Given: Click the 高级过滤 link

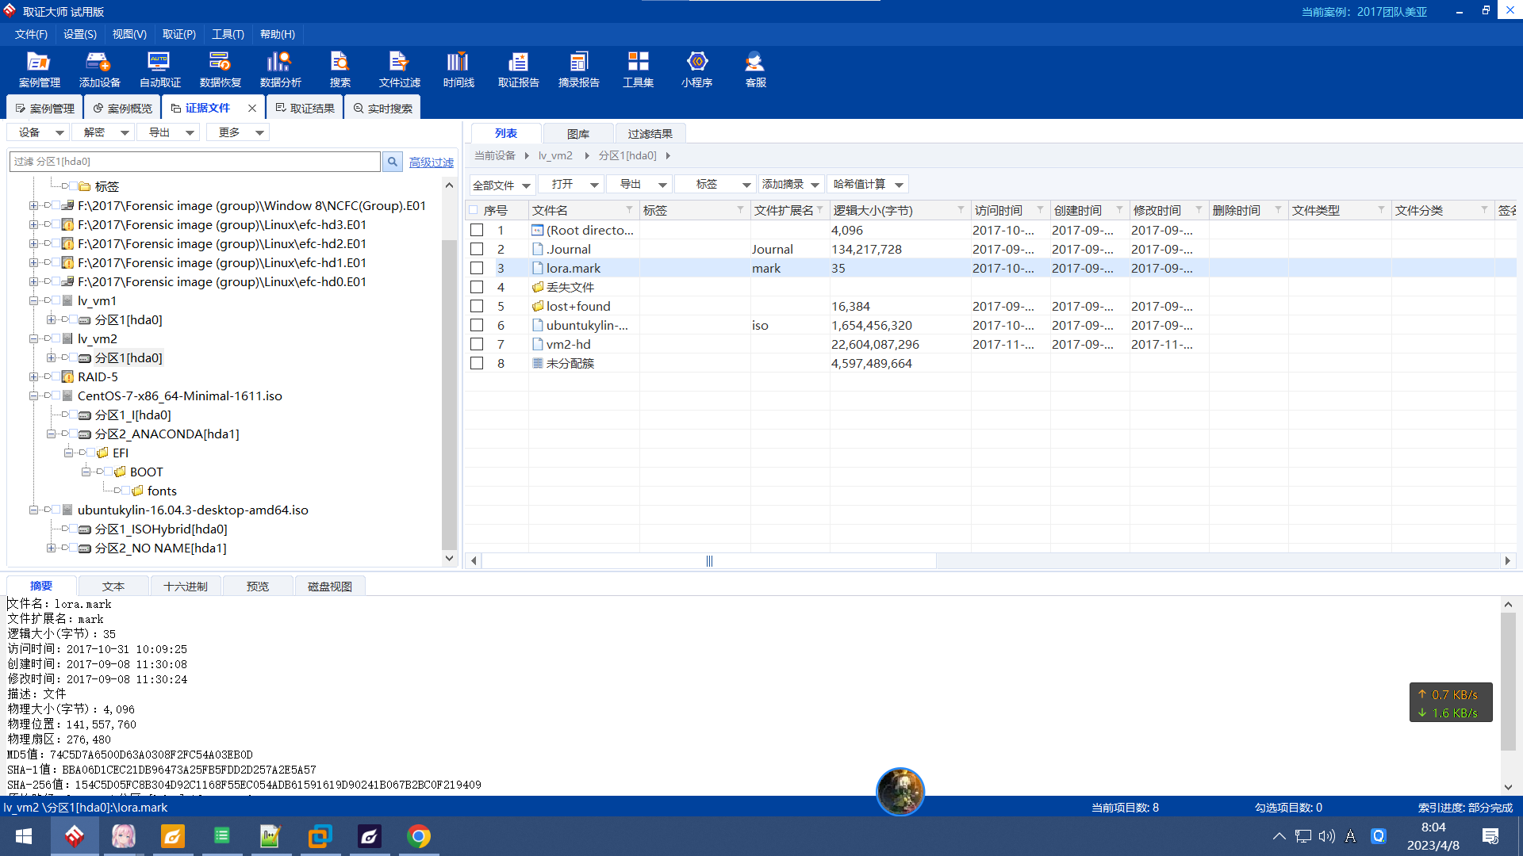Looking at the screenshot, I should [x=432, y=162].
